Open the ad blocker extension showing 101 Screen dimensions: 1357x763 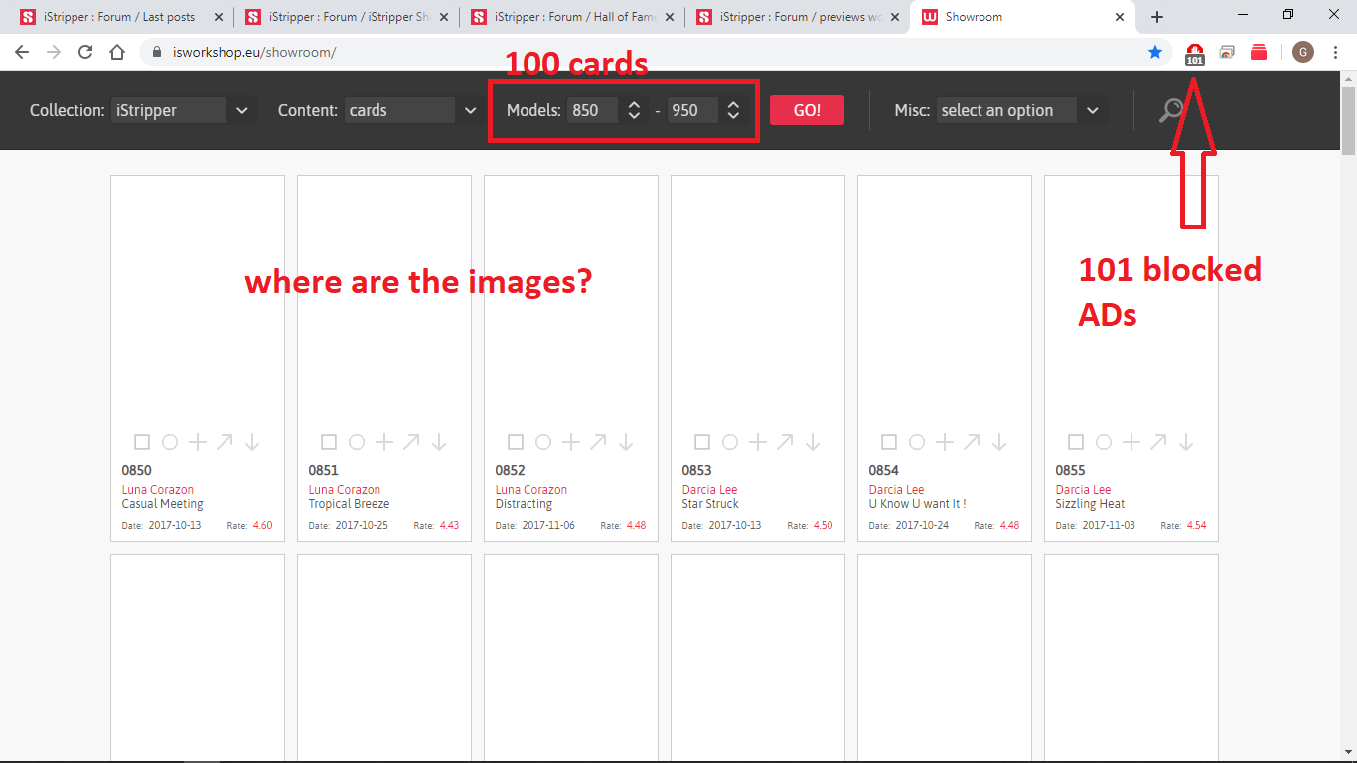pyautogui.click(x=1195, y=53)
